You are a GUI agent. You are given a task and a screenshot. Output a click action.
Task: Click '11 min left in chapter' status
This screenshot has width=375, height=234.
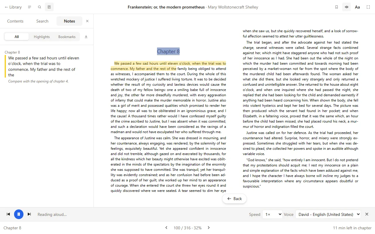click(x=352, y=228)
